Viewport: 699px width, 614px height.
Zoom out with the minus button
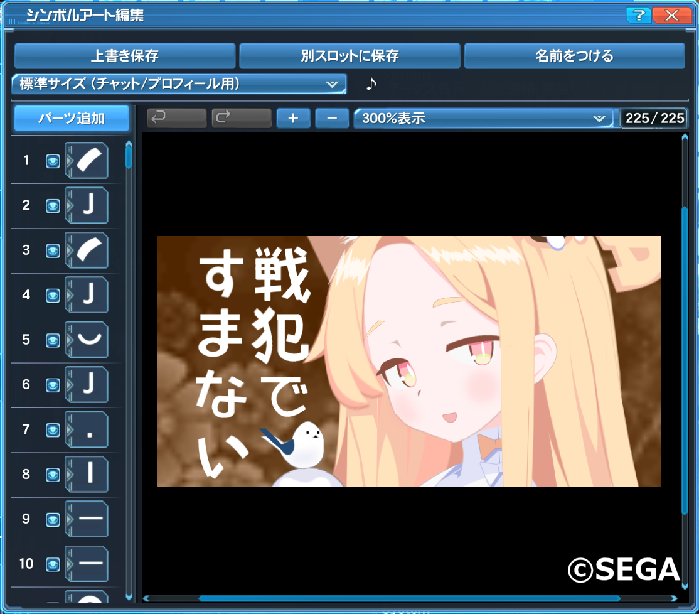[x=332, y=118]
